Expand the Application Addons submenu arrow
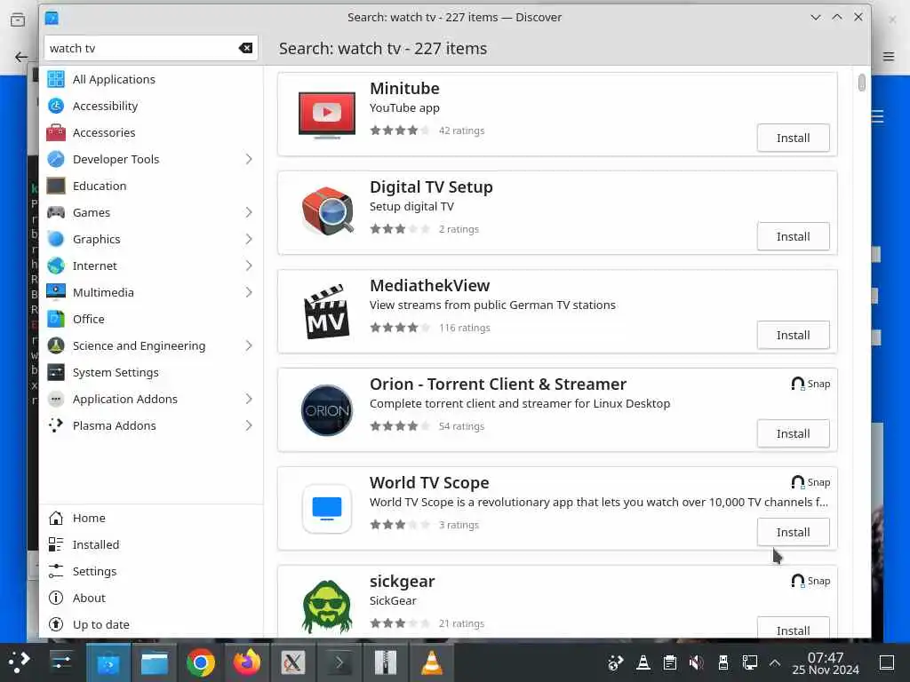 point(249,400)
